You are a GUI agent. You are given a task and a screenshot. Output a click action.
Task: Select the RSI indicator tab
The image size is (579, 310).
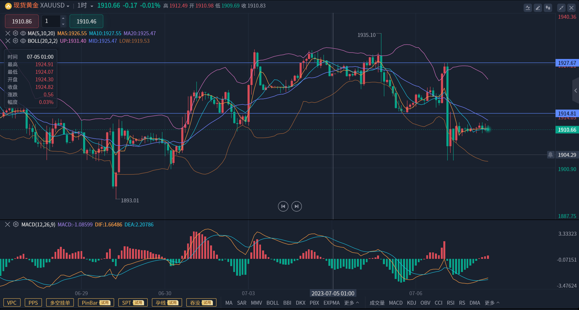[x=451, y=303]
